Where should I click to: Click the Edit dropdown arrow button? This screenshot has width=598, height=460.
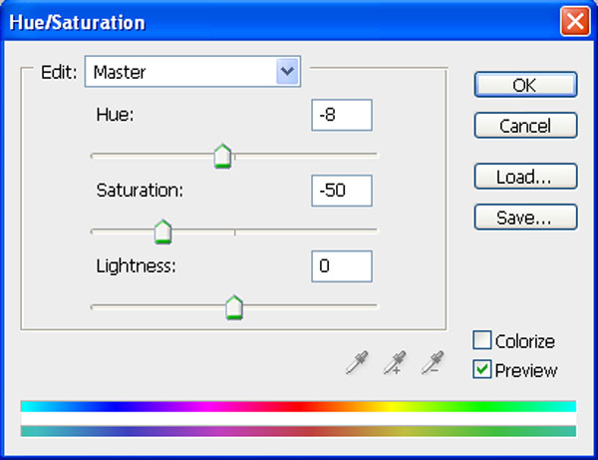[288, 72]
